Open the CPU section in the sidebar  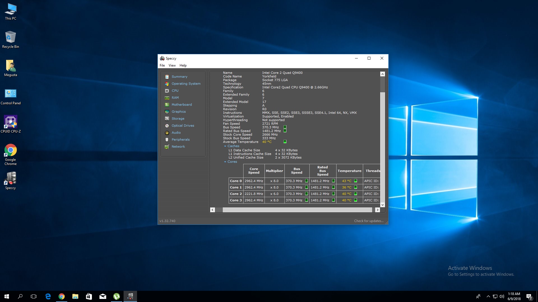pyautogui.click(x=175, y=91)
